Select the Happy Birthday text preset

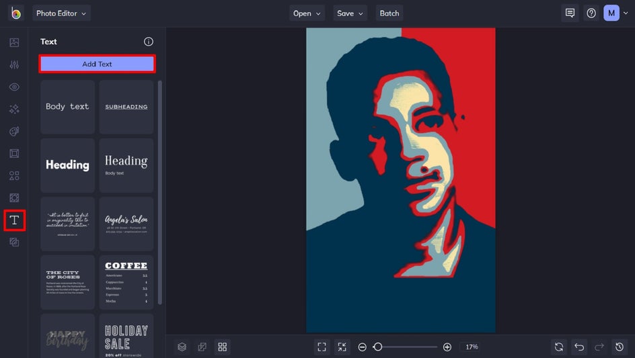[x=68, y=336]
